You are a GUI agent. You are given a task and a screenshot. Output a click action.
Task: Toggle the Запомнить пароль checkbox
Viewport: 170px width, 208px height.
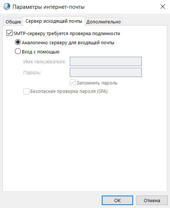pyautogui.click(x=73, y=83)
